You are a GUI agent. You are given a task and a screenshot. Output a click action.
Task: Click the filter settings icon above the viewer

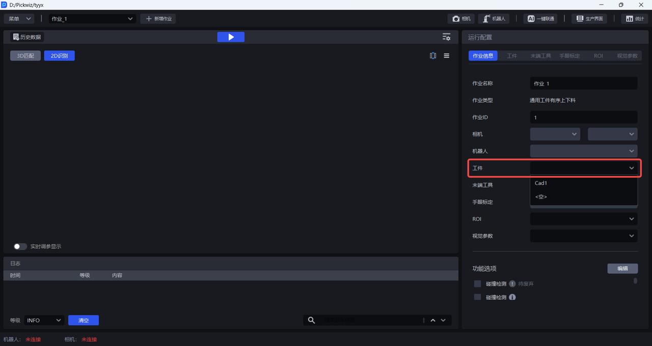pyautogui.click(x=446, y=37)
